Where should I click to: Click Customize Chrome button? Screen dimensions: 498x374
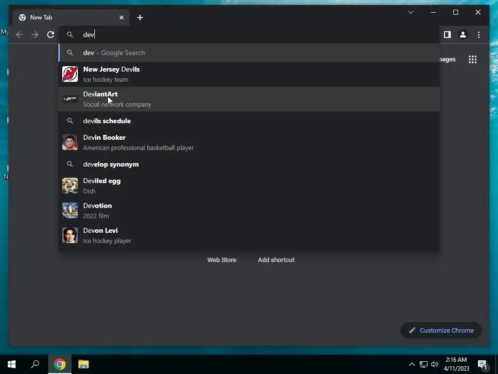tap(441, 331)
